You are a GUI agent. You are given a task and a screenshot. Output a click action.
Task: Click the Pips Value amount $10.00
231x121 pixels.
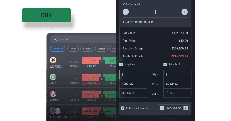click(183, 41)
